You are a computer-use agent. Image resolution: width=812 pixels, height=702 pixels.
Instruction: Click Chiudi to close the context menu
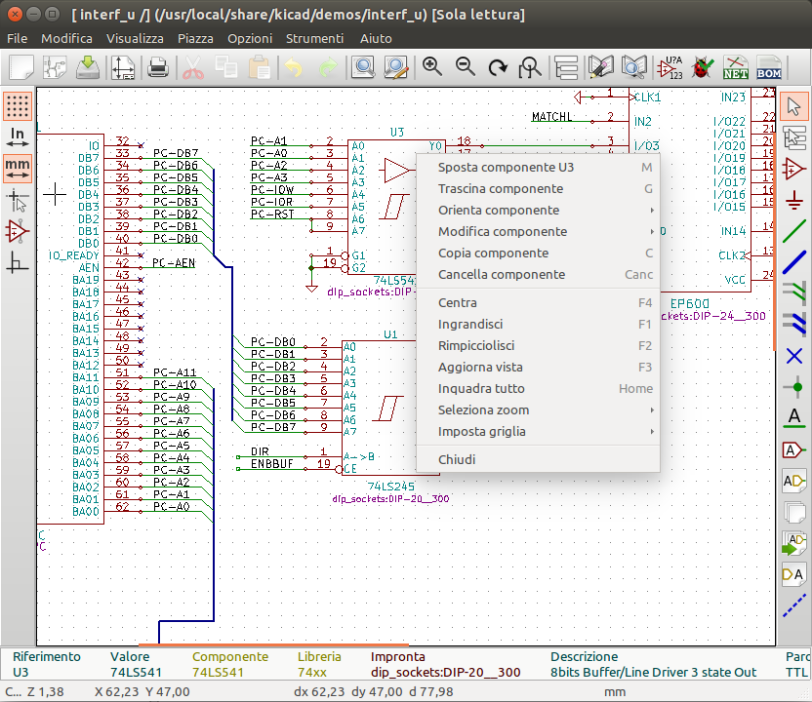(457, 459)
